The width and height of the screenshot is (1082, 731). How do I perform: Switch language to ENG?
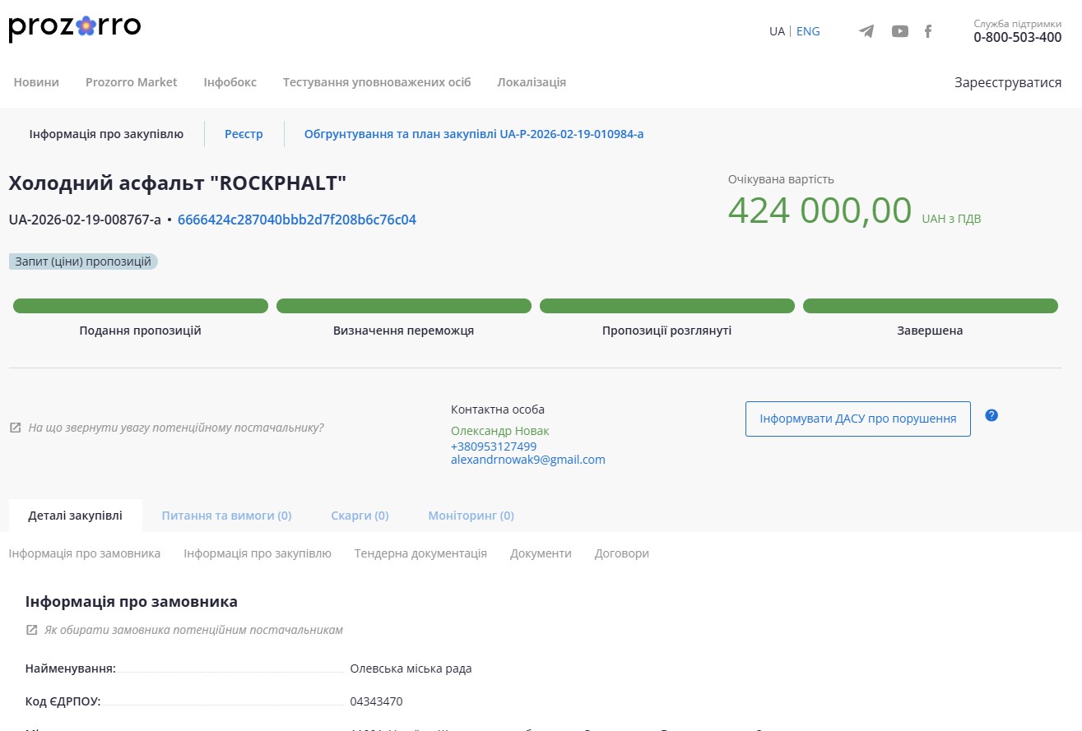click(x=808, y=31)
